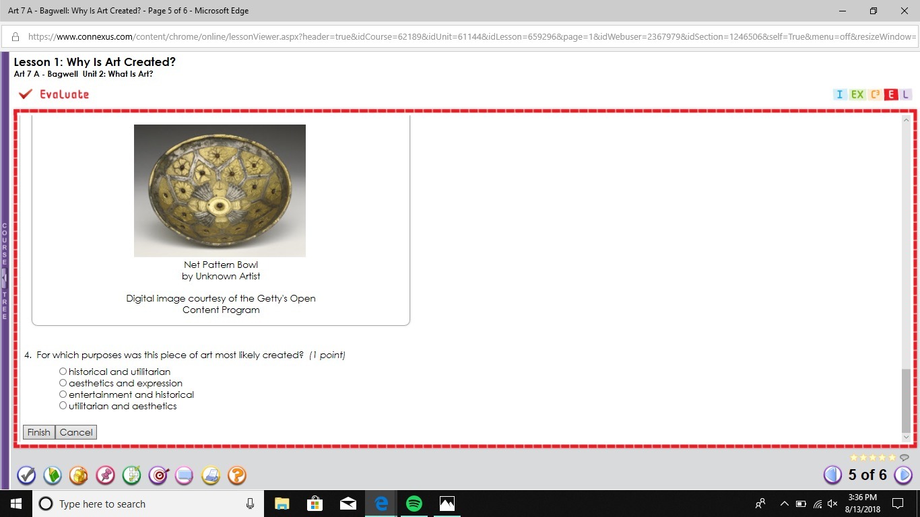Click the blue checkmark icon in lesson toolbar

[x=26, y=475]
